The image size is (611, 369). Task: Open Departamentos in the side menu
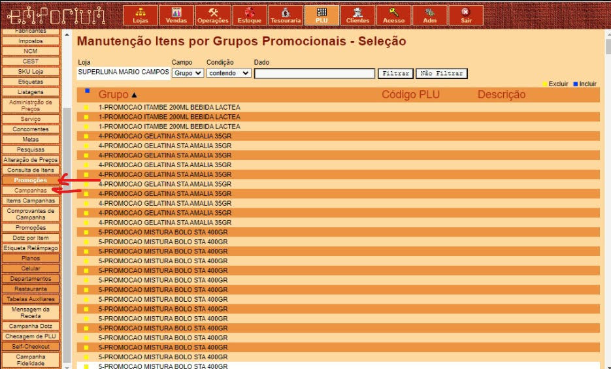(31, 279)
